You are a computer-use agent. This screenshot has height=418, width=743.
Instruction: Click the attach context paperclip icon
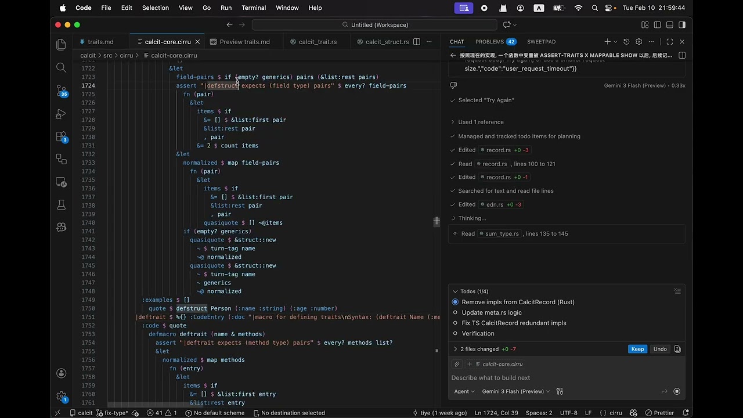[457, 364]
